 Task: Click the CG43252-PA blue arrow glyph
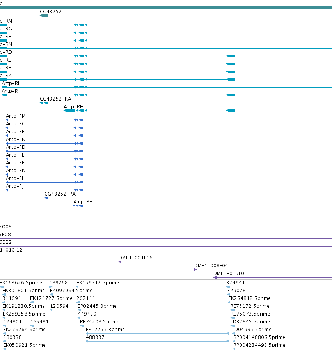46,198
